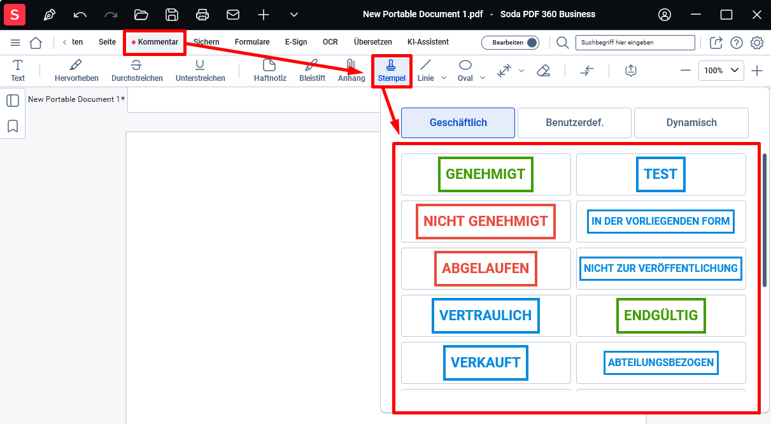Save the document with the floppy disk icon
Screen dimensions: 771x424
coord(172,14)
